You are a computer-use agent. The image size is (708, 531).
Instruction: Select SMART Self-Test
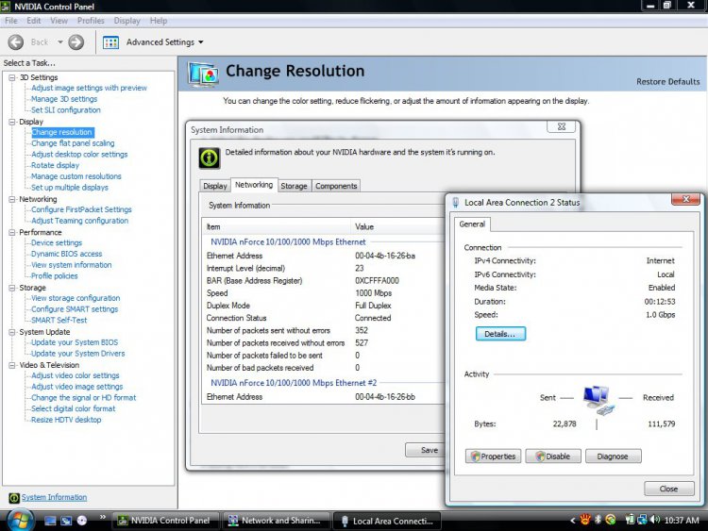coord(59,321)
